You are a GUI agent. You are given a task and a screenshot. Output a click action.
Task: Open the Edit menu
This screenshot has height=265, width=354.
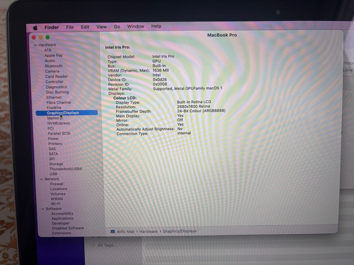coord(85,27)
